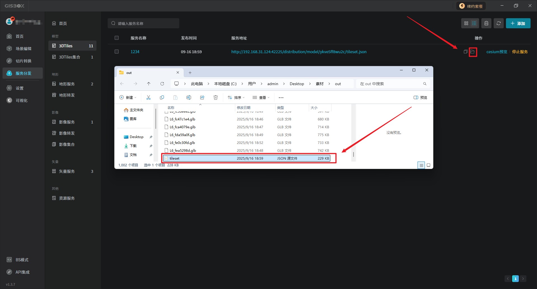
Task: Open the 查看 view dropdown
Action: 261,97
